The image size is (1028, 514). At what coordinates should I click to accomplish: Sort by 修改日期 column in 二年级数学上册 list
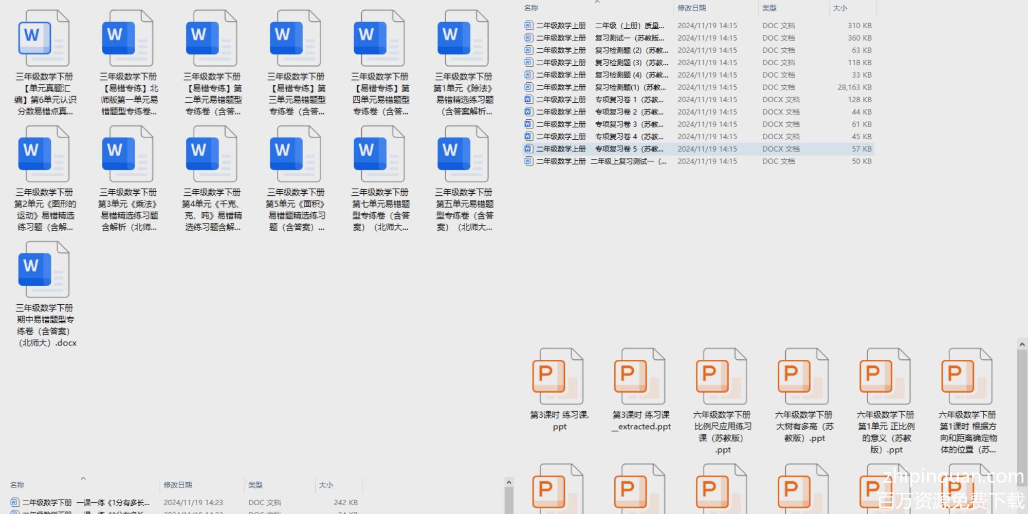[691, 8]
